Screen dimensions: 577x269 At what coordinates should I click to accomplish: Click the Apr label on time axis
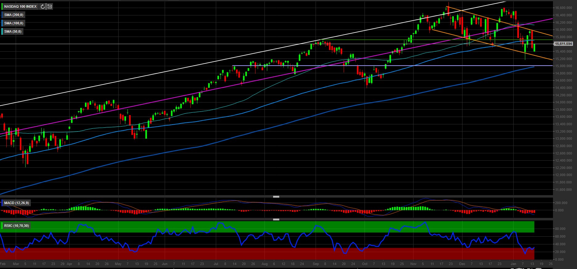(x=69, y=264)
